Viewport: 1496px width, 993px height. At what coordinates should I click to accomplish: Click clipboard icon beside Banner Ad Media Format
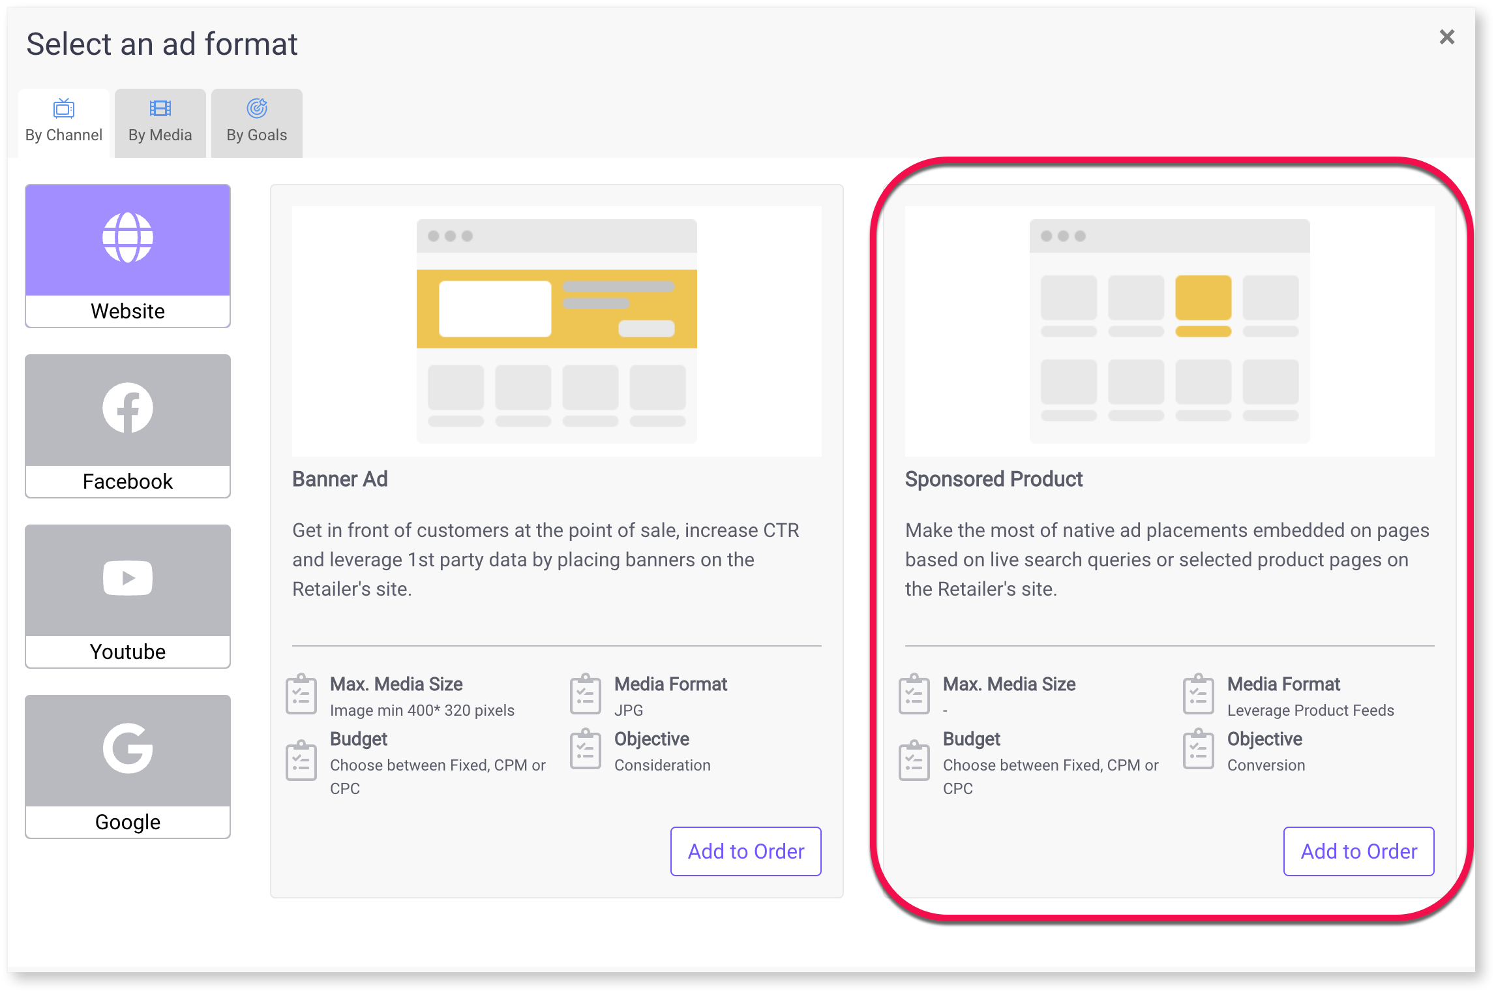click(586, 695)
